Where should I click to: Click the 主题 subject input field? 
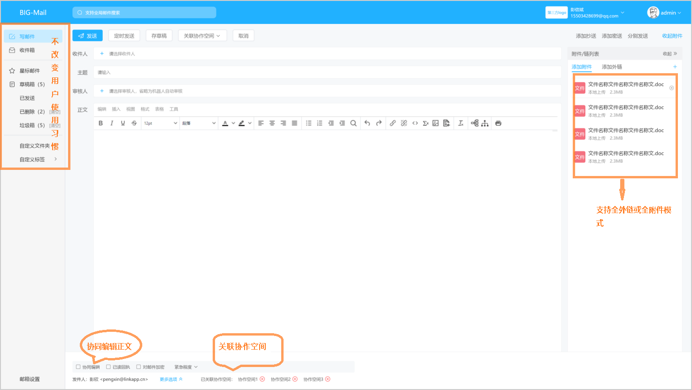pyautogui.click(x=327, y=72)
